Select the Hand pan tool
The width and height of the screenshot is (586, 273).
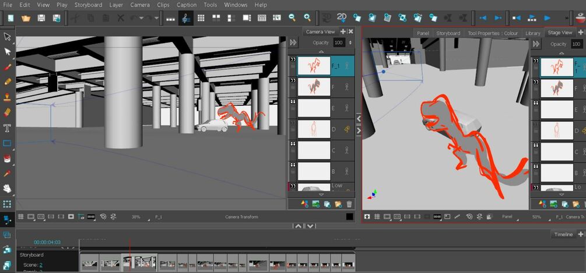(7, 189)
